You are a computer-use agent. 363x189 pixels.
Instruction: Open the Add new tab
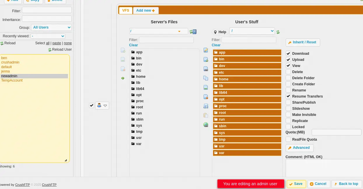point(145,10)
